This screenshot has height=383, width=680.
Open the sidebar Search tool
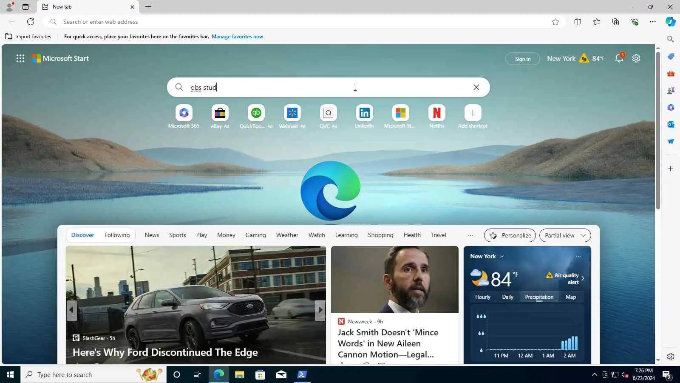pos(671,39)
